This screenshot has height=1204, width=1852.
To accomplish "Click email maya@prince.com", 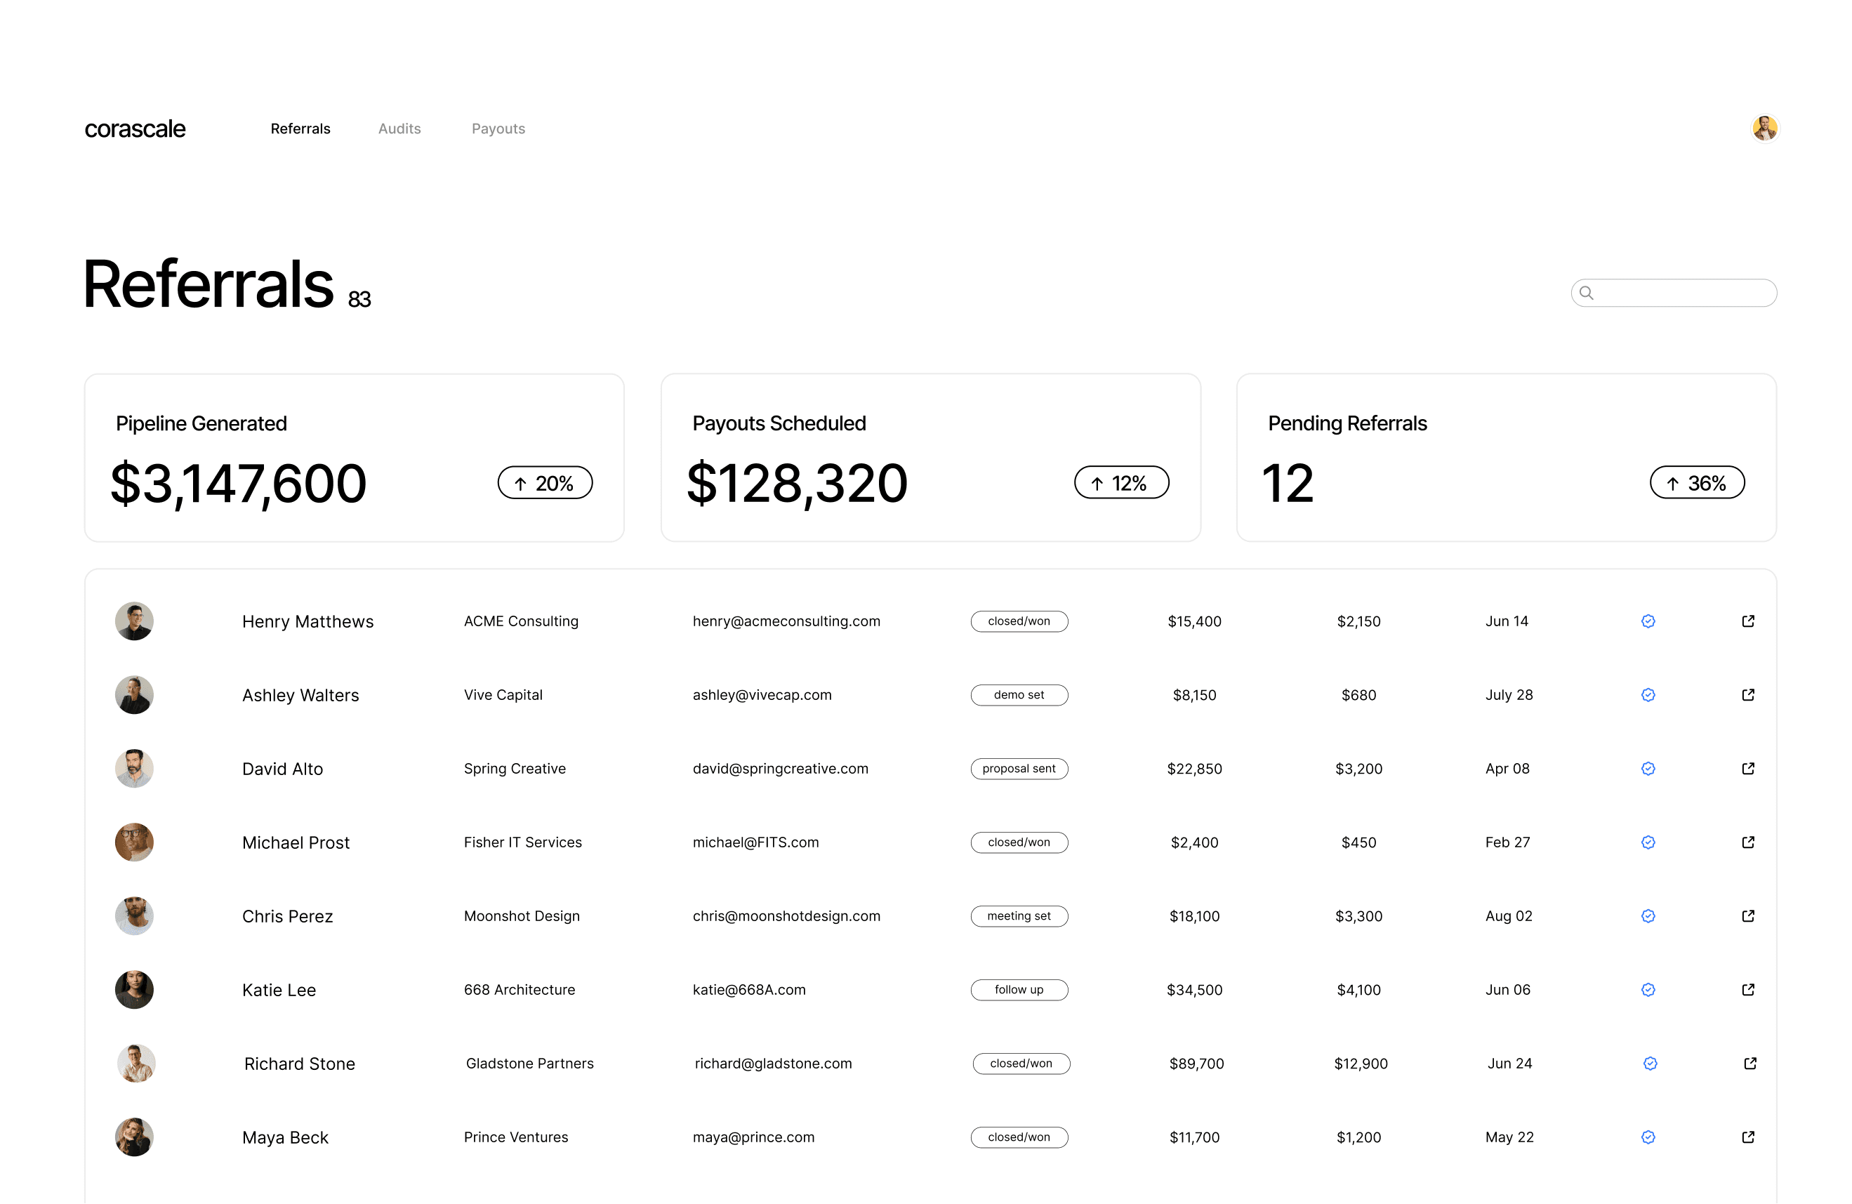I will 754,1137.
